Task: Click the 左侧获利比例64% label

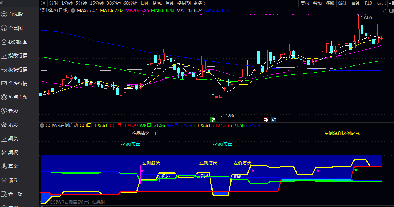Action: click(x=342, y=134)
